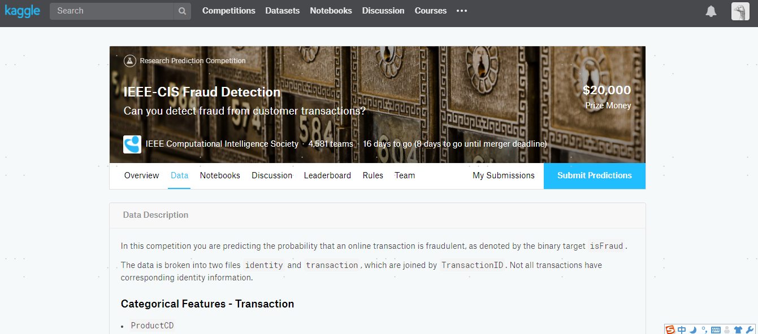Click the IEEE Computational Intelligence Society avatar
This screenshot has height=334, width=758.
[x=132, y=144]
